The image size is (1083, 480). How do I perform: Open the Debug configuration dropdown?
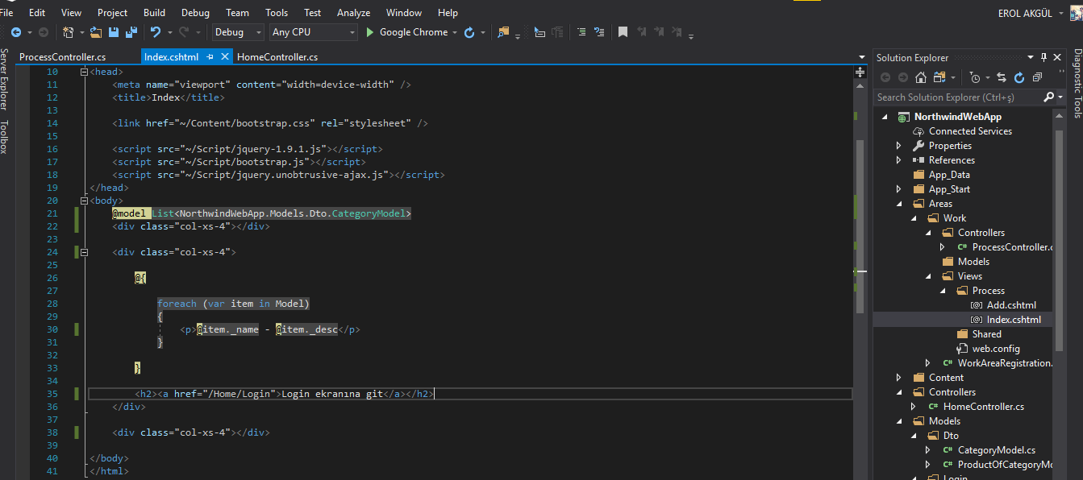click(x=237, y=32)
